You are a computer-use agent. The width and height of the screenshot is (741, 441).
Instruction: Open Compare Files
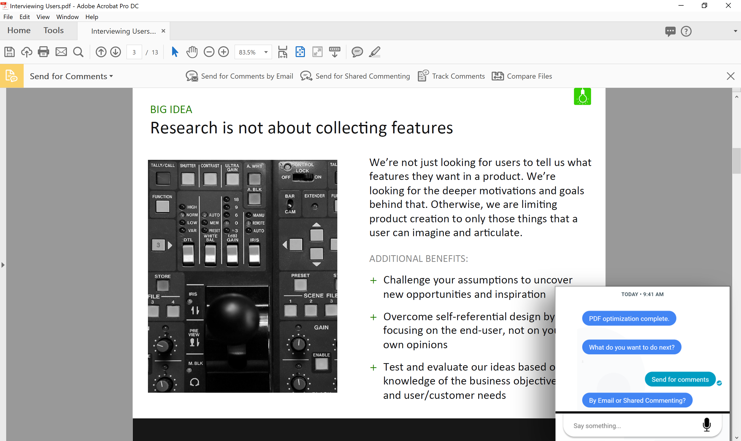(x=522, y=76)
